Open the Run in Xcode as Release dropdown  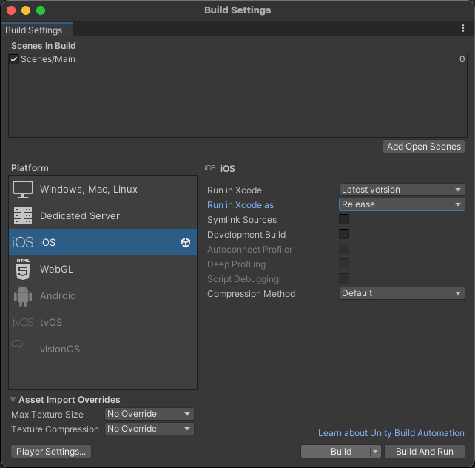[402, 204]
